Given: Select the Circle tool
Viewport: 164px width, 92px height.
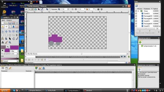Looking at the screenshot, I should [x=3, y=35].
